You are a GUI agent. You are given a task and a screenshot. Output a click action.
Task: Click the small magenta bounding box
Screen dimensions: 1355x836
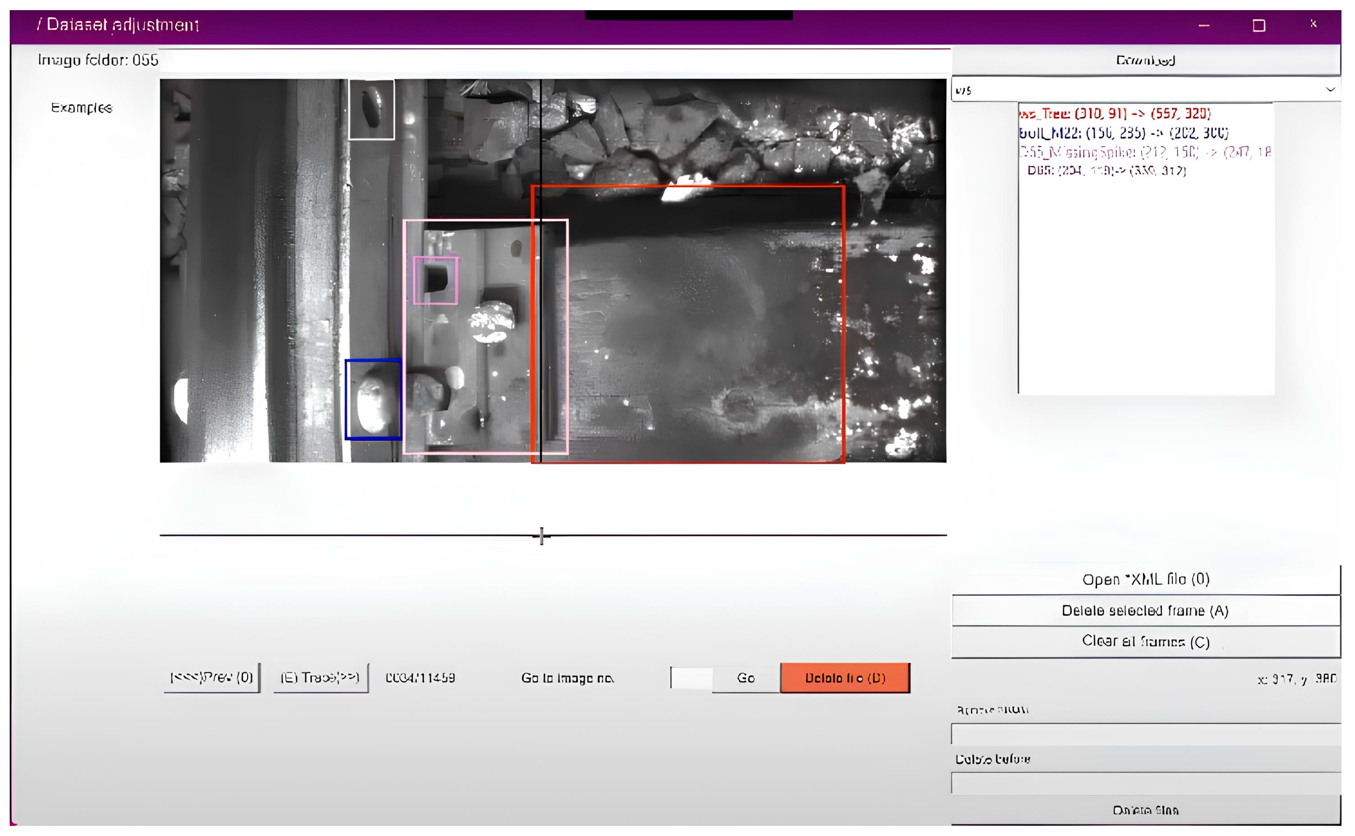[436, 280]
